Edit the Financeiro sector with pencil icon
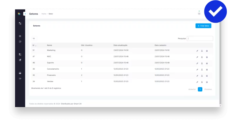236x128 pixels. pyautogui.click(x=197, y=76)
